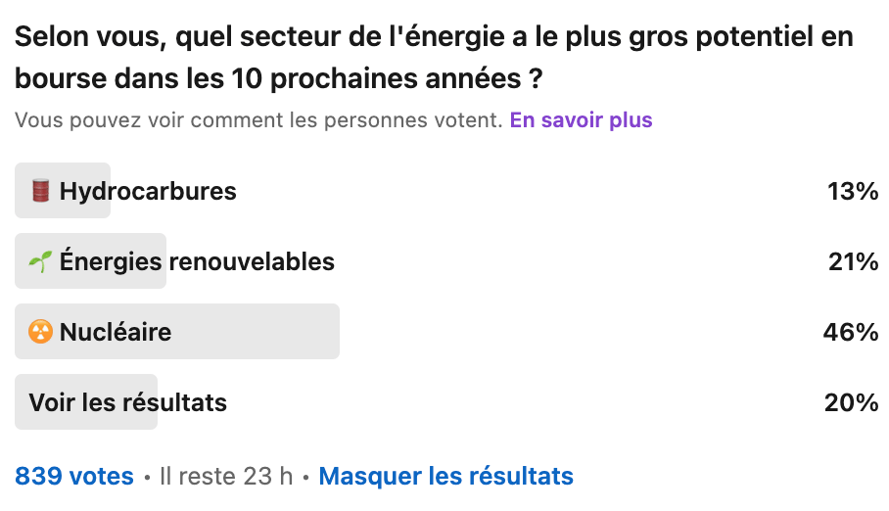Click the grey Nucléaire bar past its label
Screen dimensions: 889x511
[256, 332]
